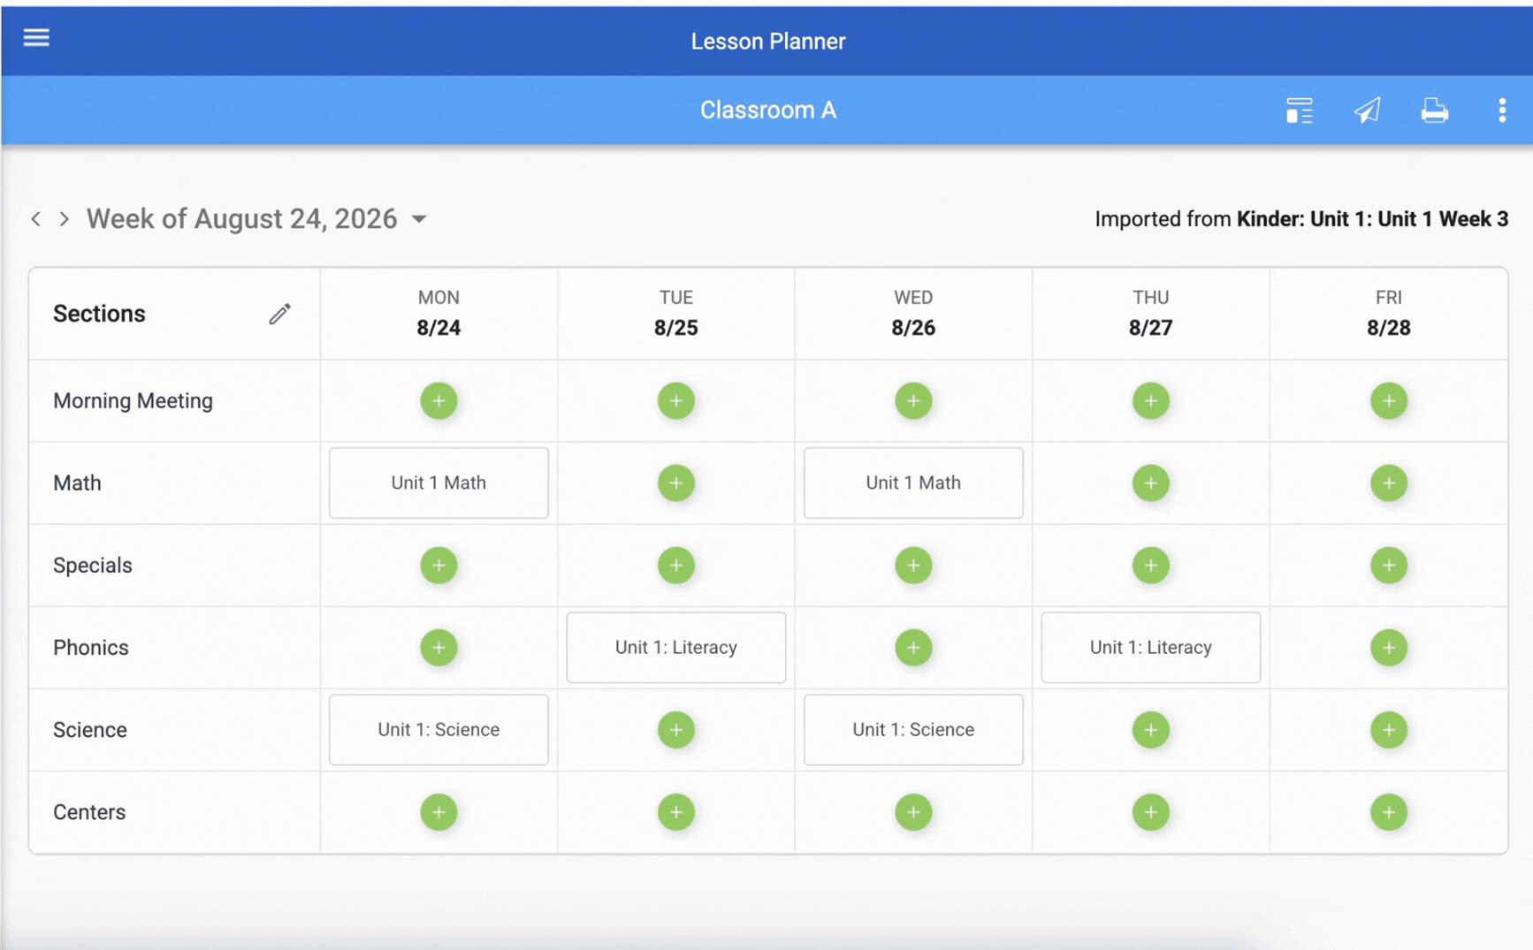Expand the week date dropdown arrow
This screenshot has width=1533, height=950.
(419, 219)
